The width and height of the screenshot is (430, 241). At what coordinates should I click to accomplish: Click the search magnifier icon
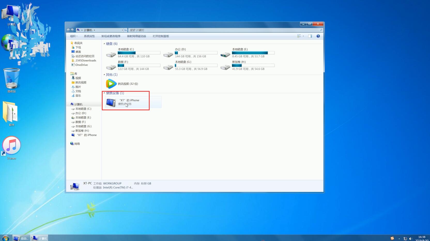(x=321, y=30)
